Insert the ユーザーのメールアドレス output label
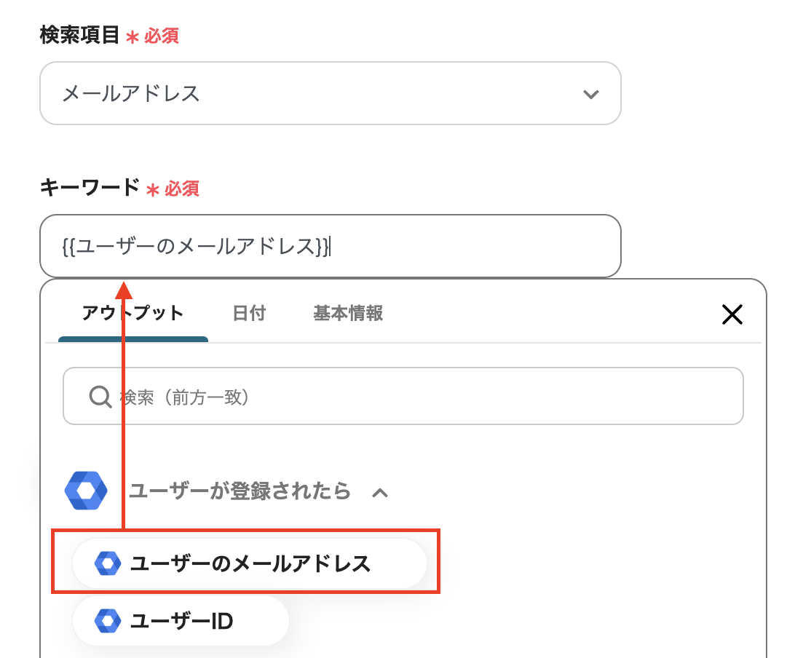This screenshot has height=658, width=811. coord(250,563)
